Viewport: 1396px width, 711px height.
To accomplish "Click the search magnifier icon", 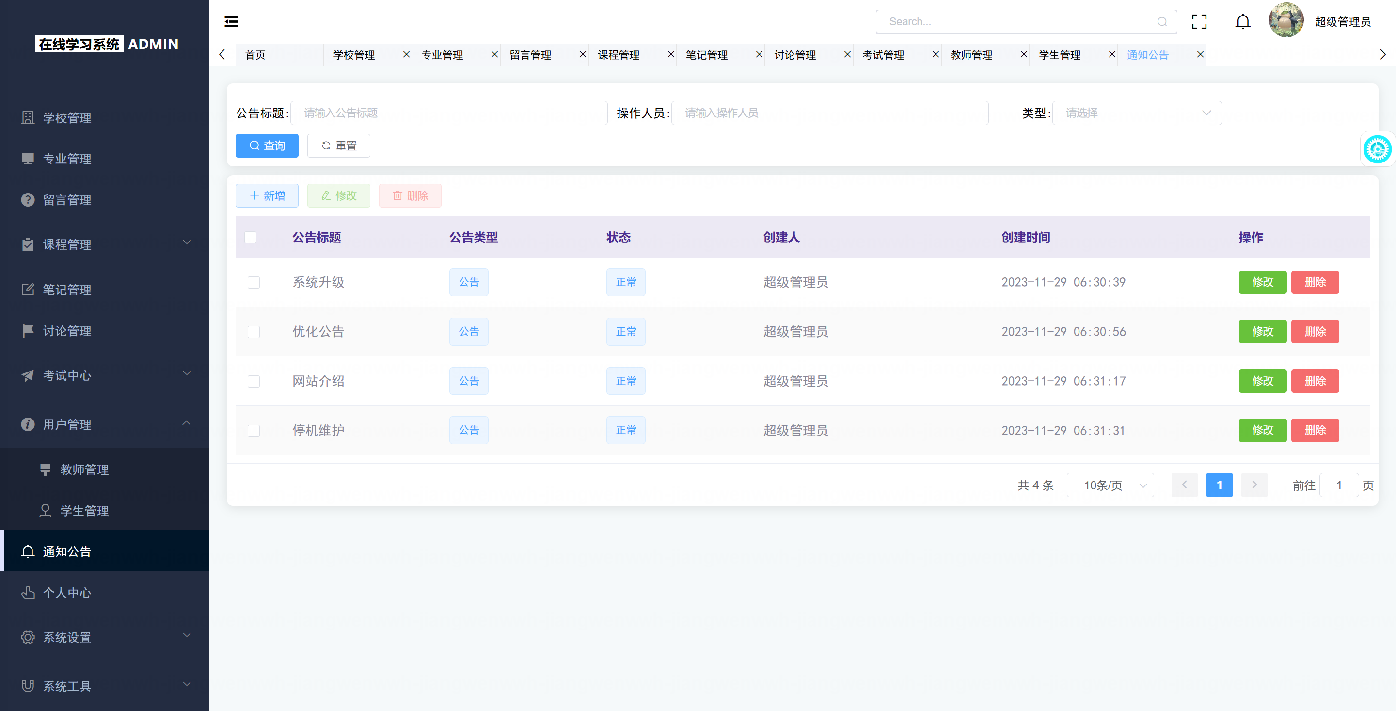I will click(1162, 22).
